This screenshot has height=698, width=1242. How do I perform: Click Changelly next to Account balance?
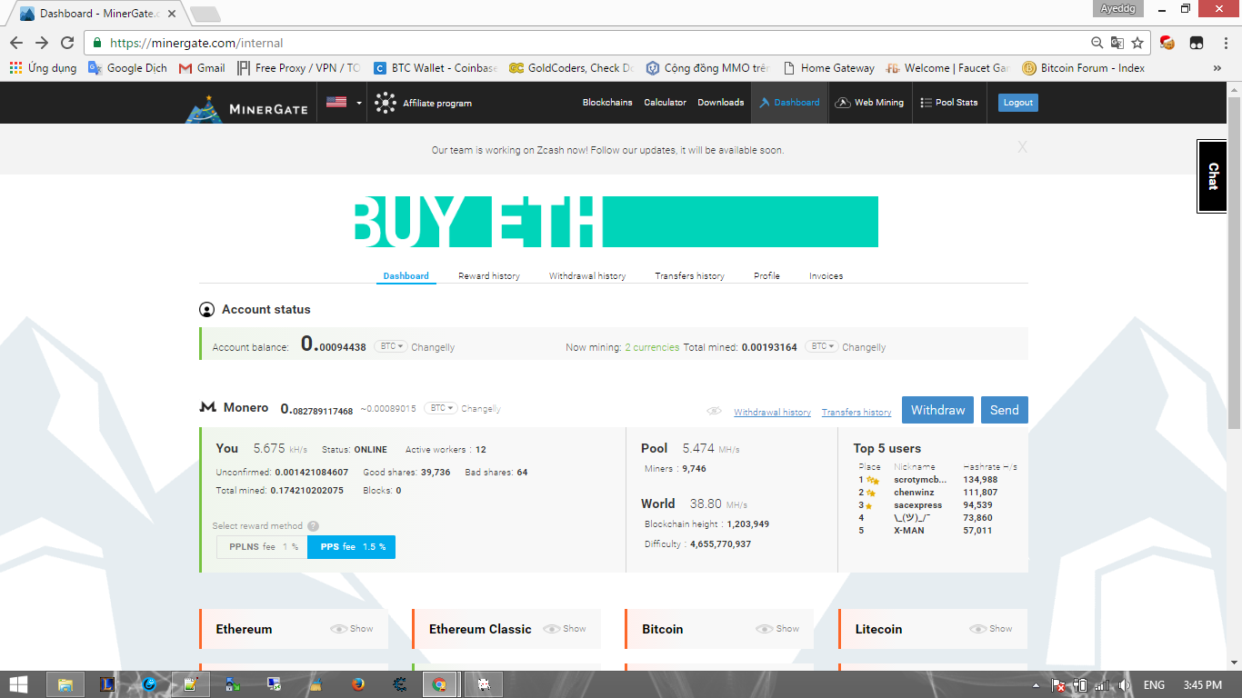[x=433, y=347]
